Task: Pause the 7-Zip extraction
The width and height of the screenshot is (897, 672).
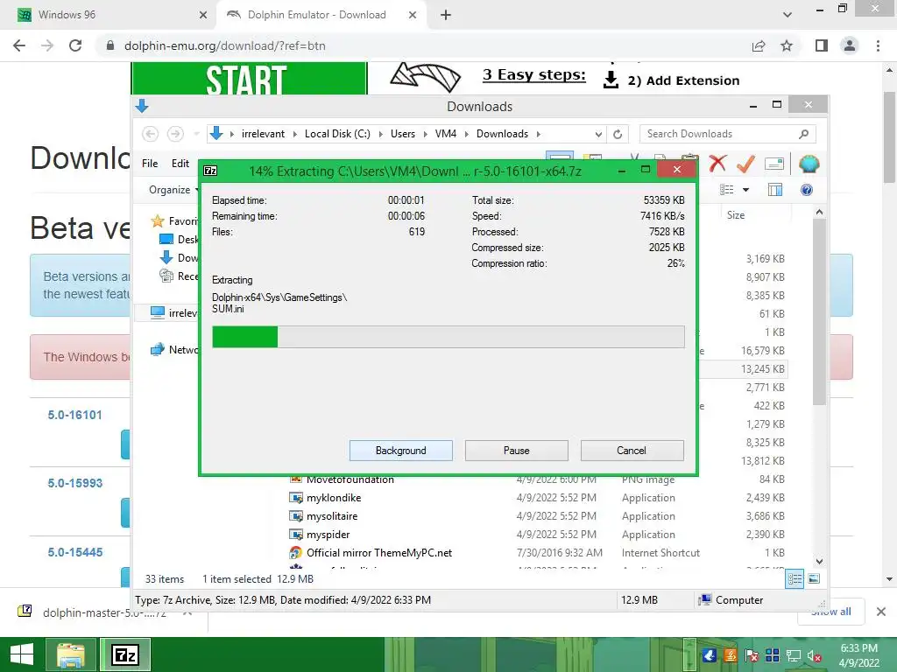Action: (516, 451)
